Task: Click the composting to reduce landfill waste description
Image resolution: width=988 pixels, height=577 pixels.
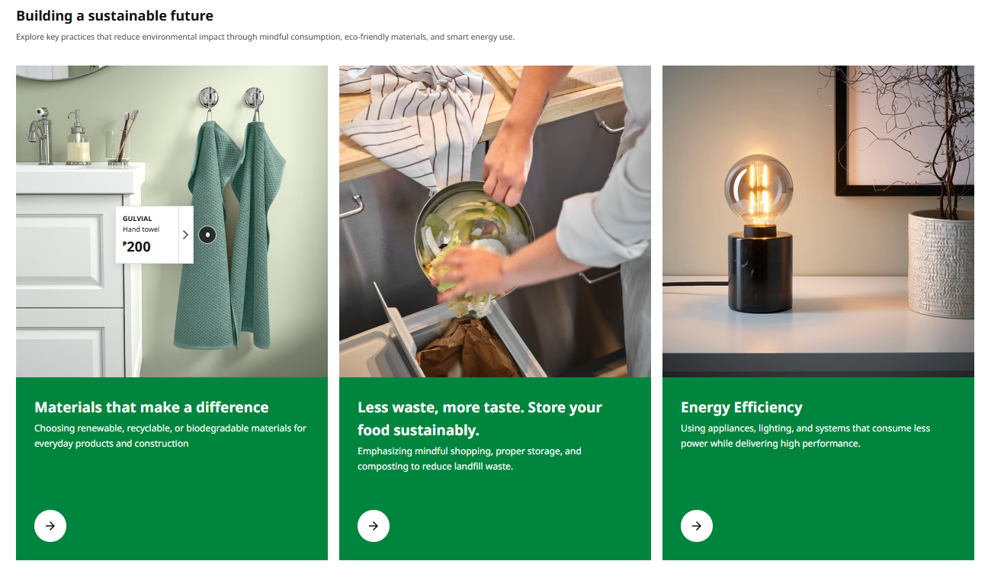Action: (x=469, y=459)
